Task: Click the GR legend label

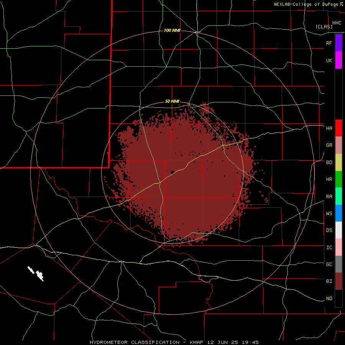Action: 329,145
